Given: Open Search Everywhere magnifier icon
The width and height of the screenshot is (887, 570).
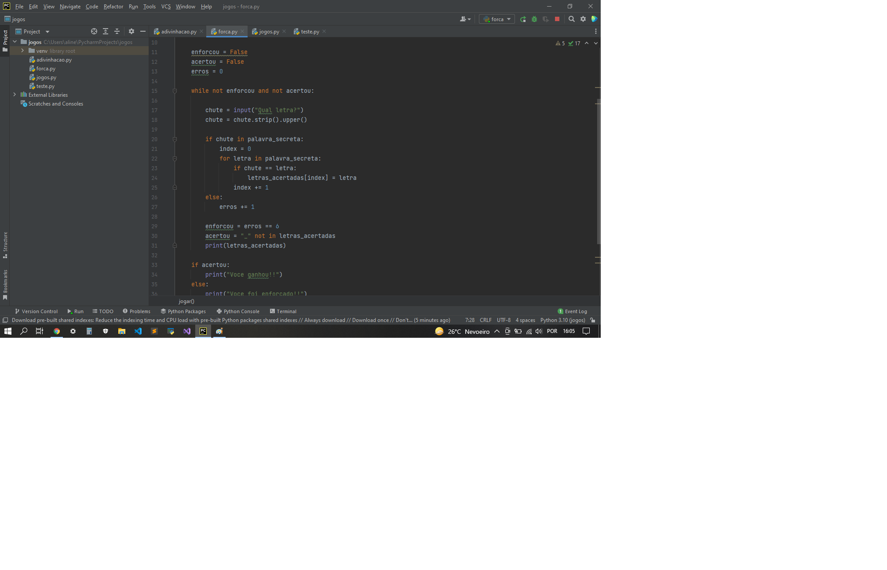Looking at the screenshot, I should pyautogui.click(x=572, y=19).
